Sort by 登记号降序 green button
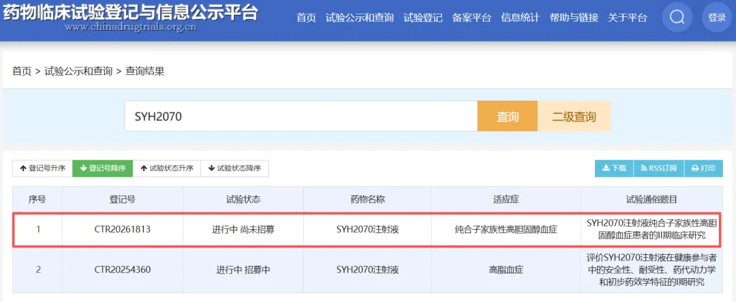This screenshot has height=302, width=736. (x=103, y=168)
